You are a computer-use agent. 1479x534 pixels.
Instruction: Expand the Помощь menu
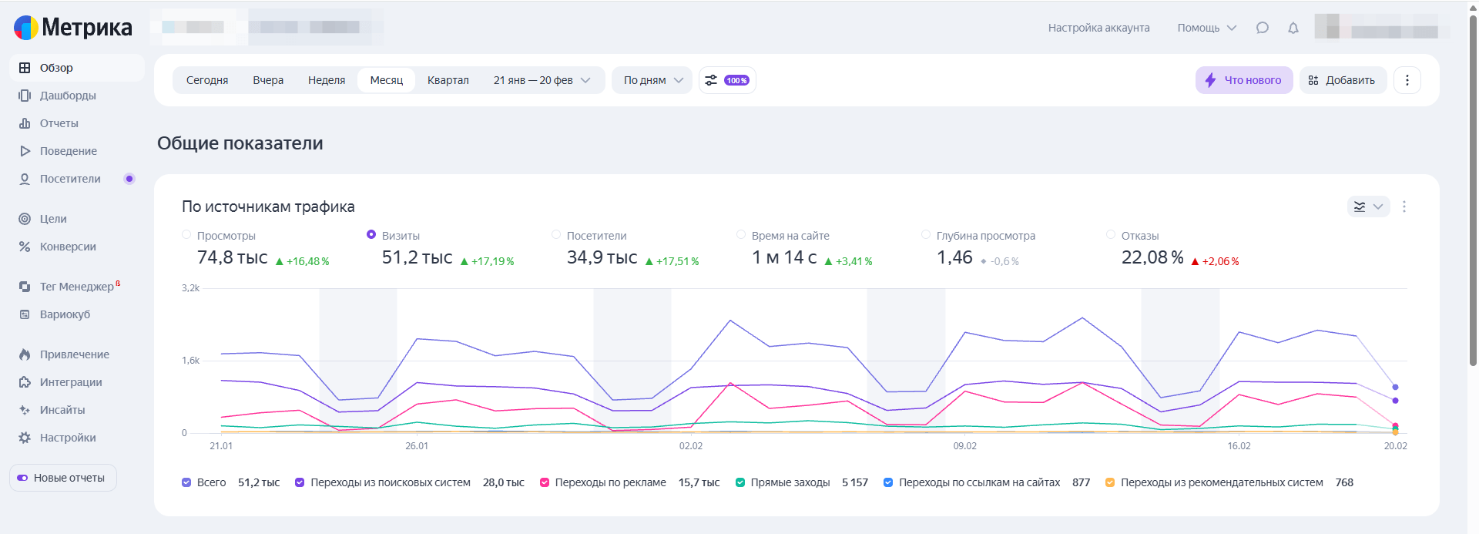[x=1206, y=28]
